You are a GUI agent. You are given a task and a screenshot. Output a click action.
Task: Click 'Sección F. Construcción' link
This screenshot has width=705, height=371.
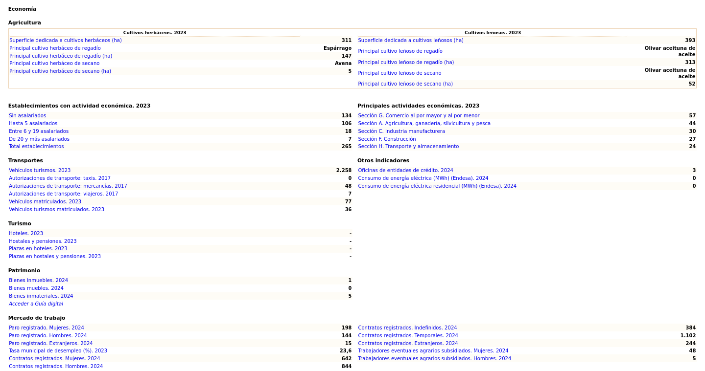pos(387,139)
